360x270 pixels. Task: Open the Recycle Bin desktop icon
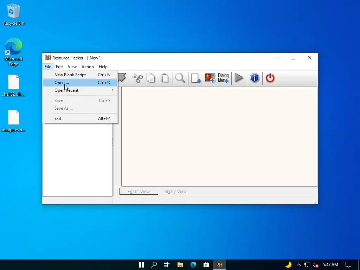(x=14, y=14)
